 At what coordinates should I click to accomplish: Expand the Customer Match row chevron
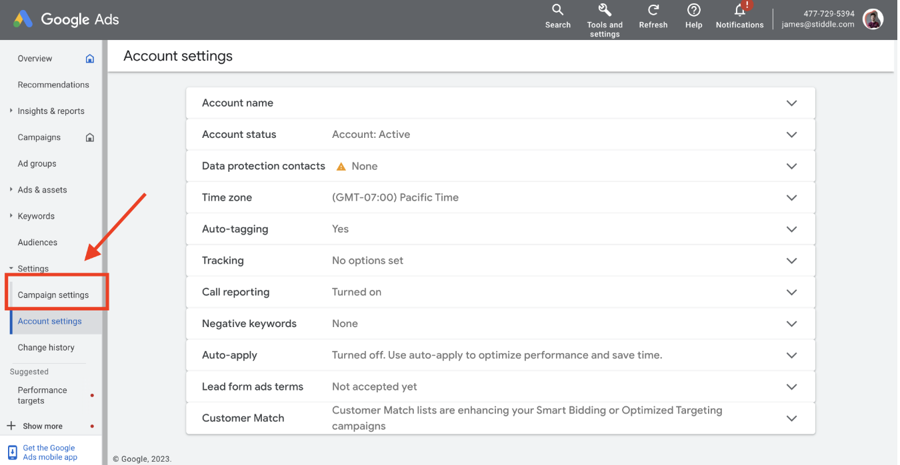pyautogui.click(x=791, y=418)
